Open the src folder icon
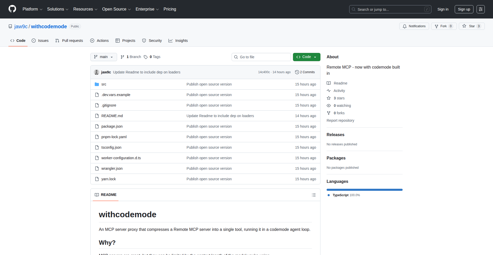 [x=97, y=84]
